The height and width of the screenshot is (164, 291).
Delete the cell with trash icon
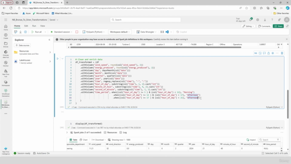pyautogui.click(x=282, y=53)
